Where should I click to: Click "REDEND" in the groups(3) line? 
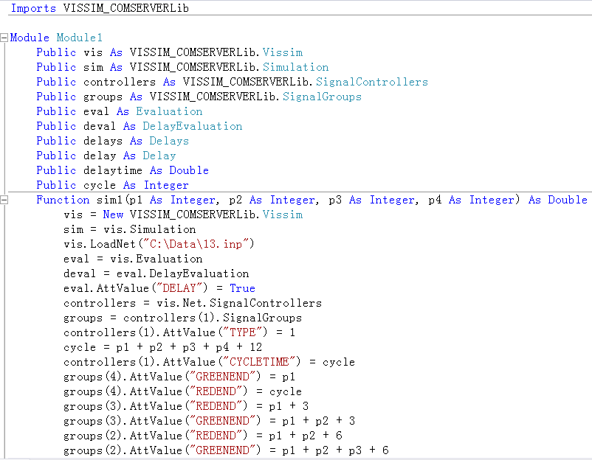[216, 406]
